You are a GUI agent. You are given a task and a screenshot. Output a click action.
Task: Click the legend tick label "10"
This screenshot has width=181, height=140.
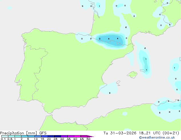36,139
